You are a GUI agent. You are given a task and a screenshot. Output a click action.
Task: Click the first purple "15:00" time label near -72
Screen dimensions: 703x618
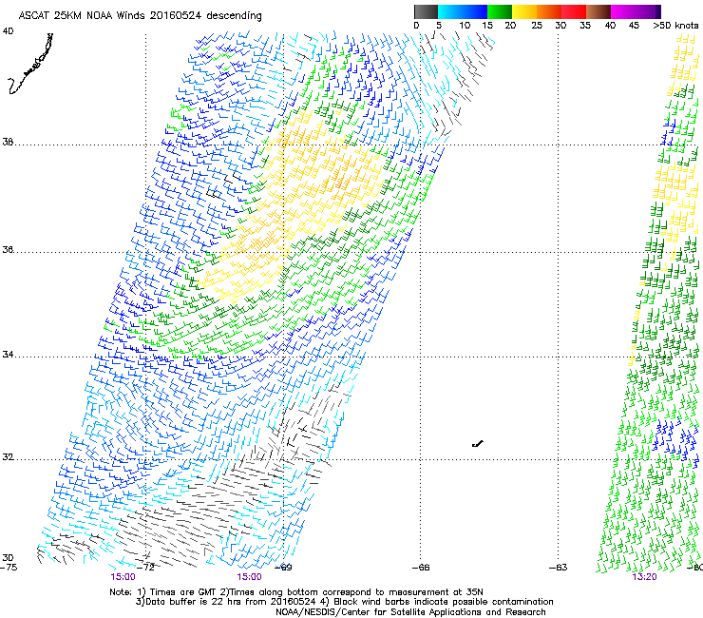123,577
